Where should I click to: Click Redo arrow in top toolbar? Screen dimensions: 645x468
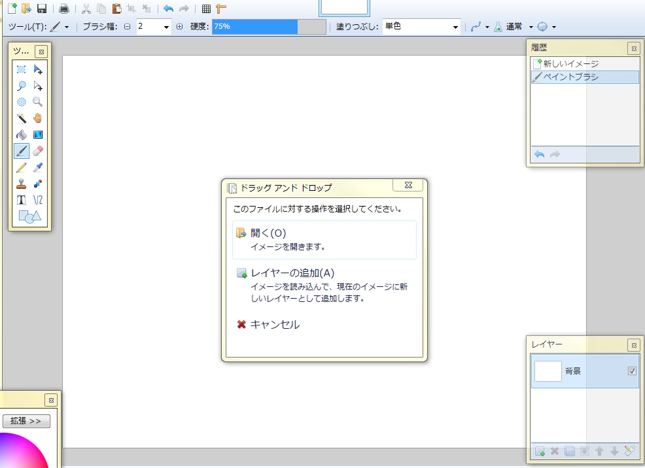pyautogui.click(x=184, y=8)
